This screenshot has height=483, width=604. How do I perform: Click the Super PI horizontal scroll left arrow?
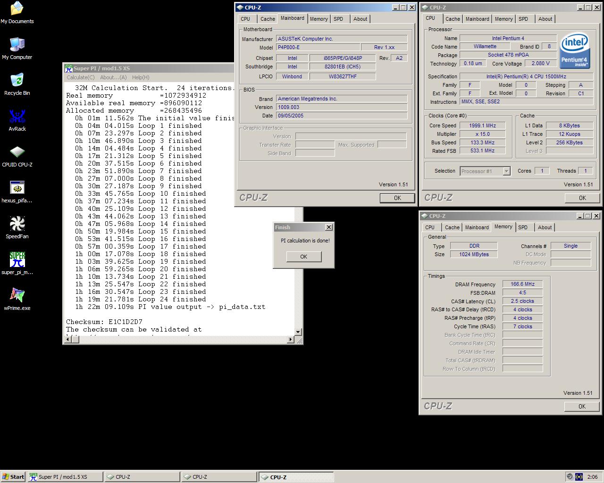tap(68, 340)
